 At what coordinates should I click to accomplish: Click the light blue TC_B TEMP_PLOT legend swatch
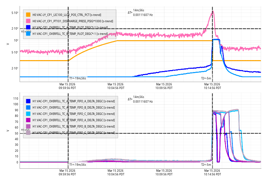(28, 34)
